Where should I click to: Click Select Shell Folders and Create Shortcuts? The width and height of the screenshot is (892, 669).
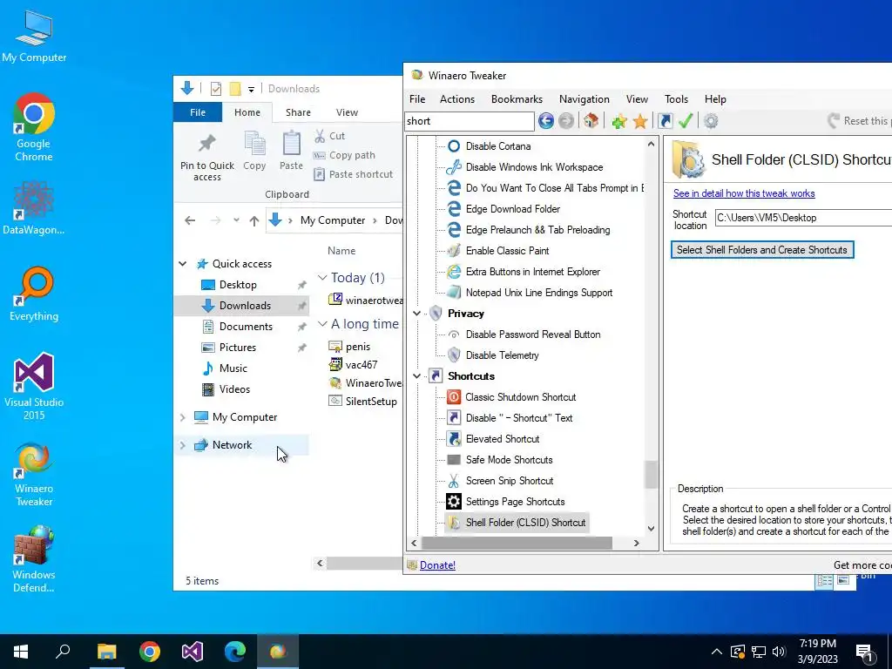(x=762, y=250)
